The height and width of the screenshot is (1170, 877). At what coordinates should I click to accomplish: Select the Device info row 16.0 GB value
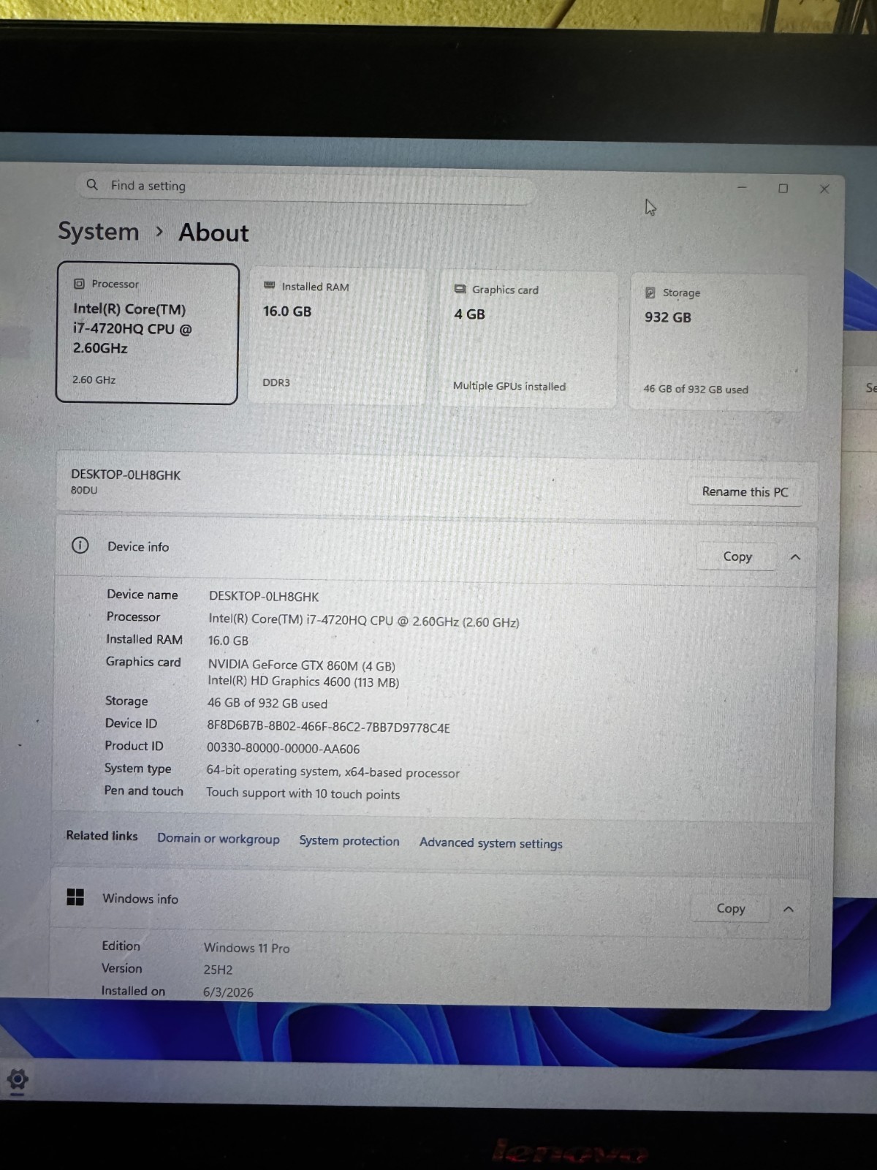pos(228,641)
